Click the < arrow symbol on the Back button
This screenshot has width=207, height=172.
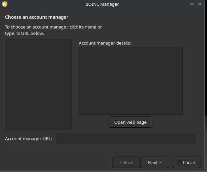coord(121,162)
